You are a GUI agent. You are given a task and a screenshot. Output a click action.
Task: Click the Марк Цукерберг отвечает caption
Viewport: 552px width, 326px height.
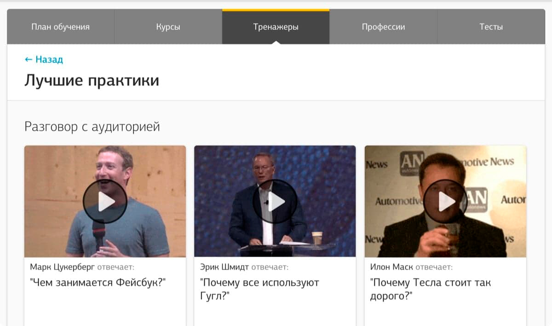82,267
